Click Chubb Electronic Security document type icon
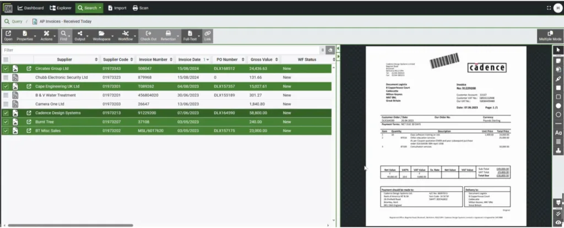Screen dimensions: 564x228 coord(15,77)
